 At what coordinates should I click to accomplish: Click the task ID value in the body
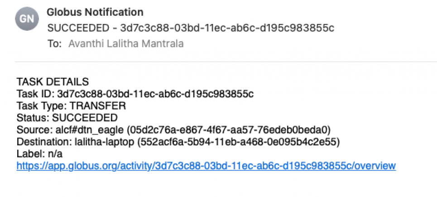pos(155,94)
